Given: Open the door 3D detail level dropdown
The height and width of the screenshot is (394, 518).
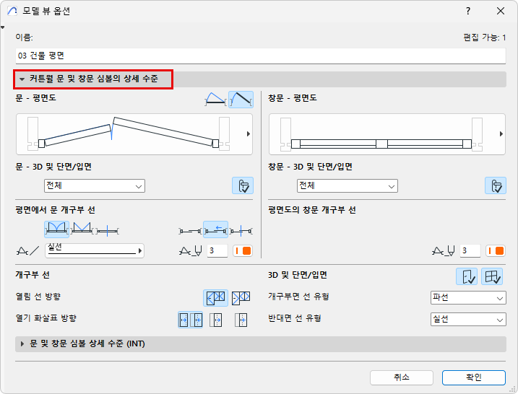Looking at the screenshot, I should [x=95, y=186].
